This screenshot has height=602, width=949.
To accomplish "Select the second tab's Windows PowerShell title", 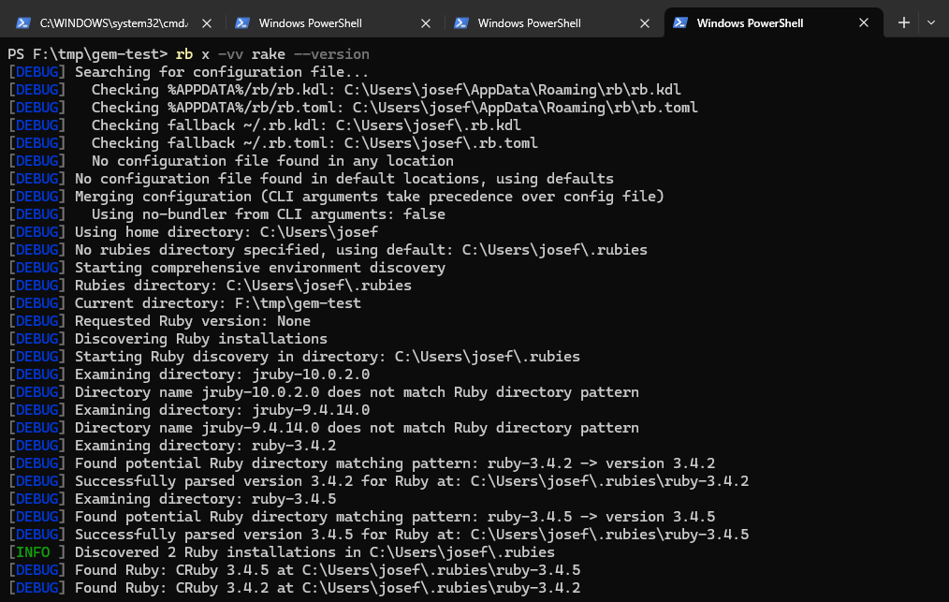I will [310, 22].
